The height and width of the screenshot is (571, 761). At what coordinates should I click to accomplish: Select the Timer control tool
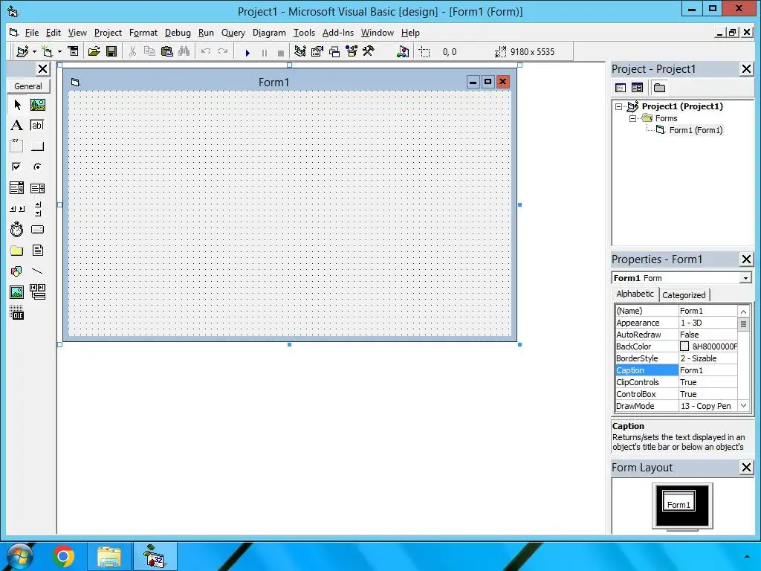click(17, 229)
